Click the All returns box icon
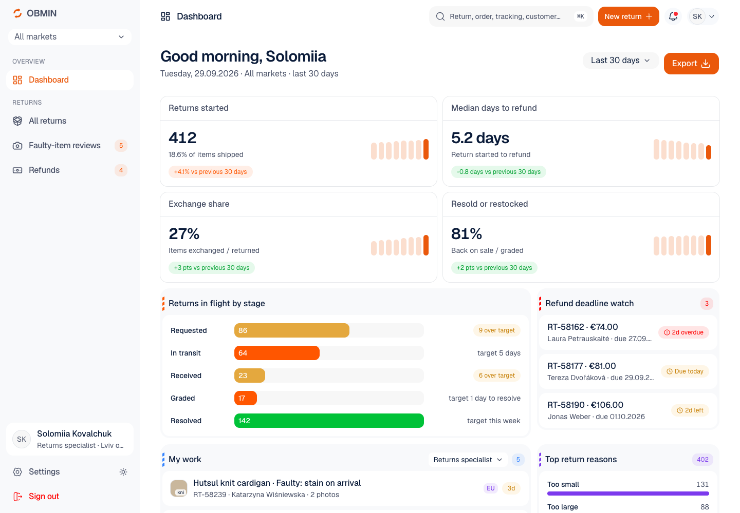Viewport: 740px width, 513px height. pos(17,121)
